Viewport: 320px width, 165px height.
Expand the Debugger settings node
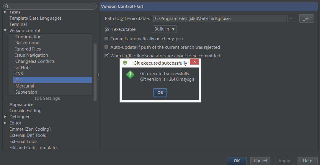5,117
